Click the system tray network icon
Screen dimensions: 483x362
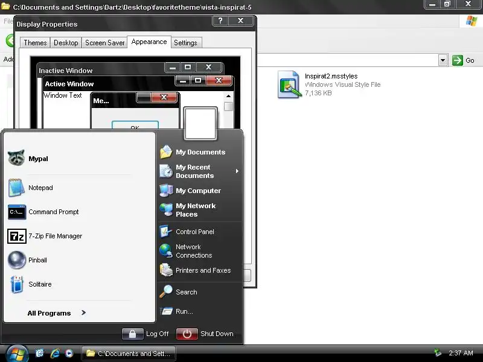pyautogui.click(x=437, y=352)
